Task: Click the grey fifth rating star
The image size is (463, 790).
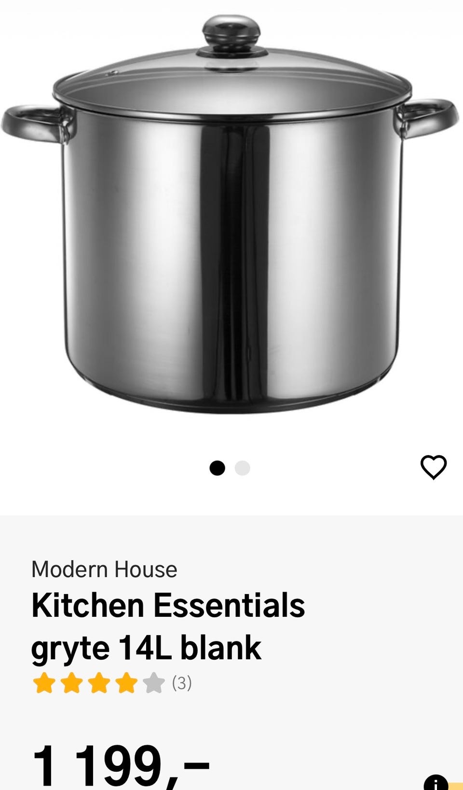Action: pos(154,683)
